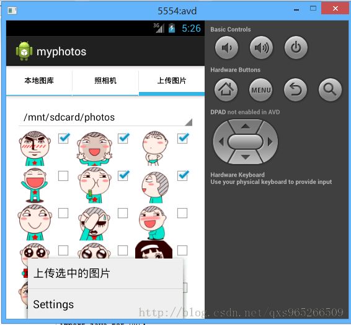Viewport: 351px width, 325px height.
Task: Select the 上传图片 tab
Action: (172, 81)
